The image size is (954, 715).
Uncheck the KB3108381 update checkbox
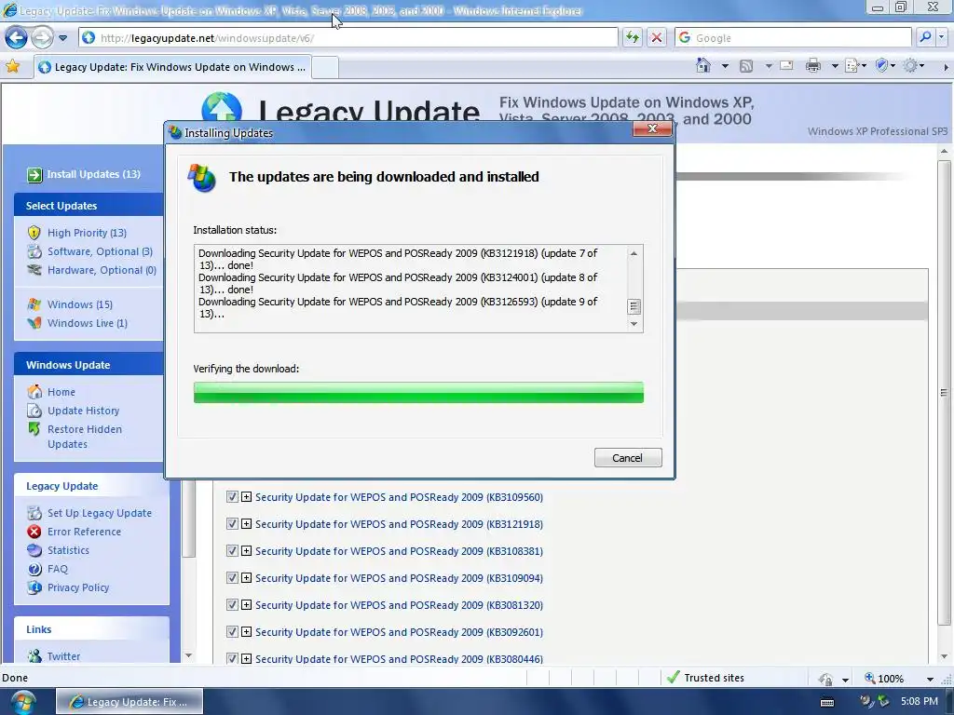[x=232, y=551]
